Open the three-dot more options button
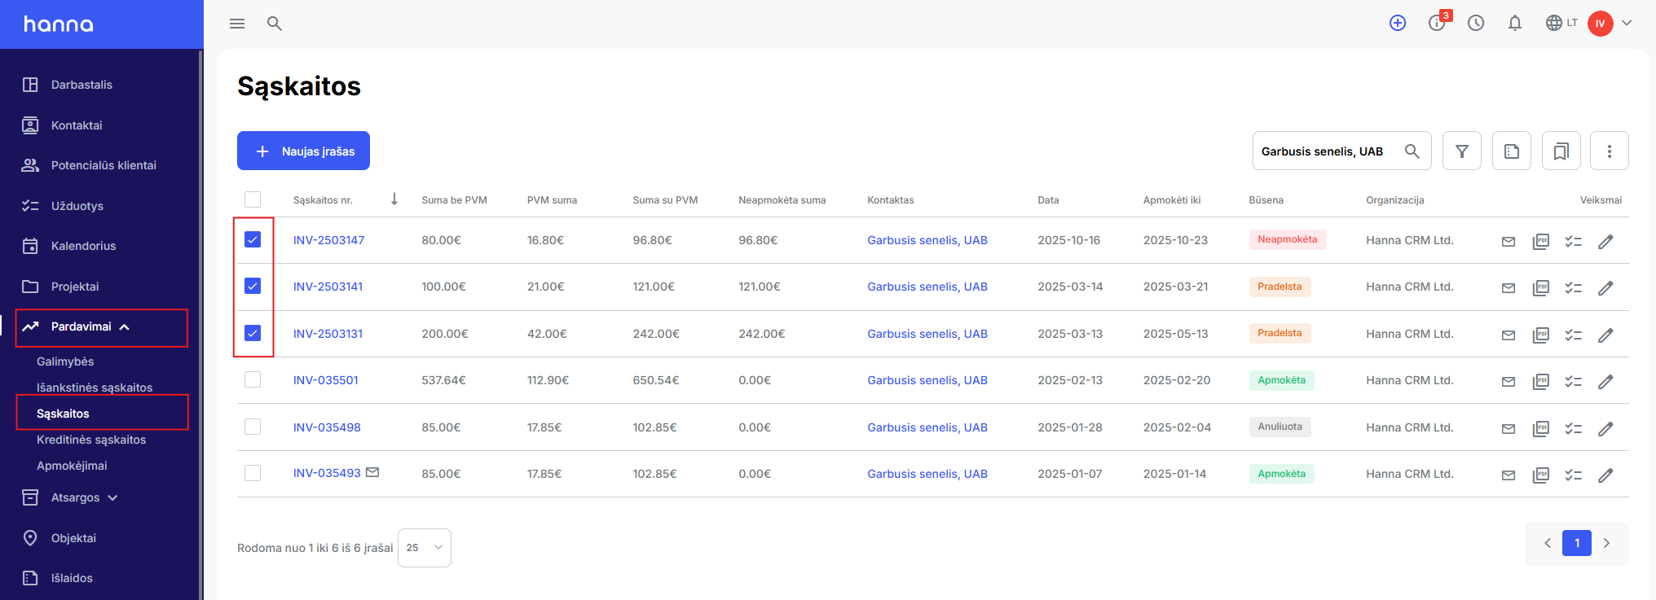Image resolution: width=1656 pixels, height=600 pixels. tap(1610, 151)
